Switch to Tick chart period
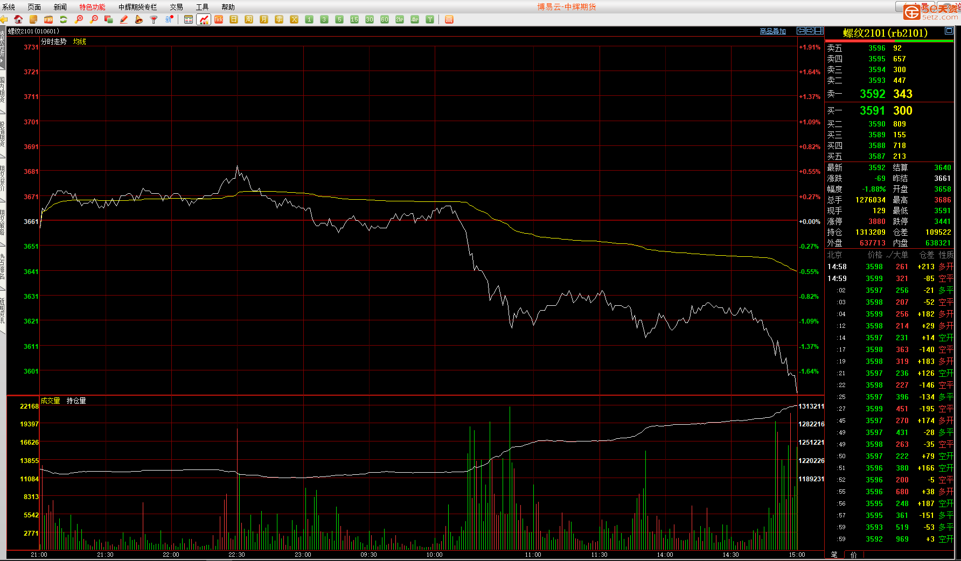Viewport: 961px width, 561px height. 219,19
